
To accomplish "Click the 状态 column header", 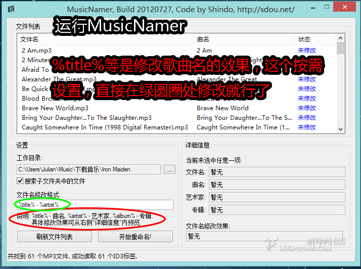I will click(x=315, y=39).
